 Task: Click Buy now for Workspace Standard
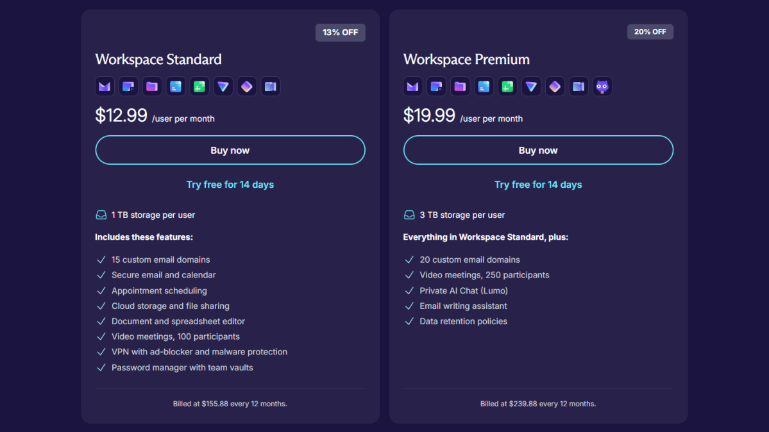(x=230, y=150)
